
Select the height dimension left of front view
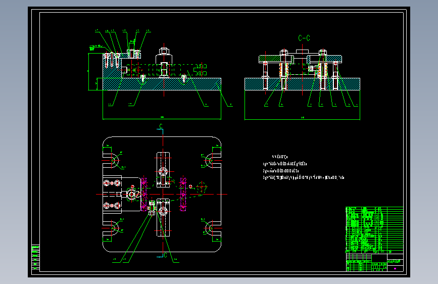[x=89, y=72]
